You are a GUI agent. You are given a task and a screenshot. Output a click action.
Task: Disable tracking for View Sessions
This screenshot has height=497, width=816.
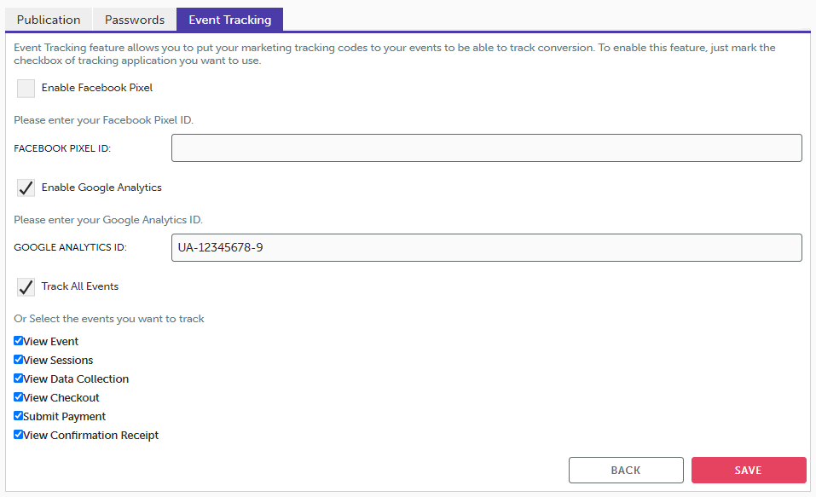(x=19, y=360)
